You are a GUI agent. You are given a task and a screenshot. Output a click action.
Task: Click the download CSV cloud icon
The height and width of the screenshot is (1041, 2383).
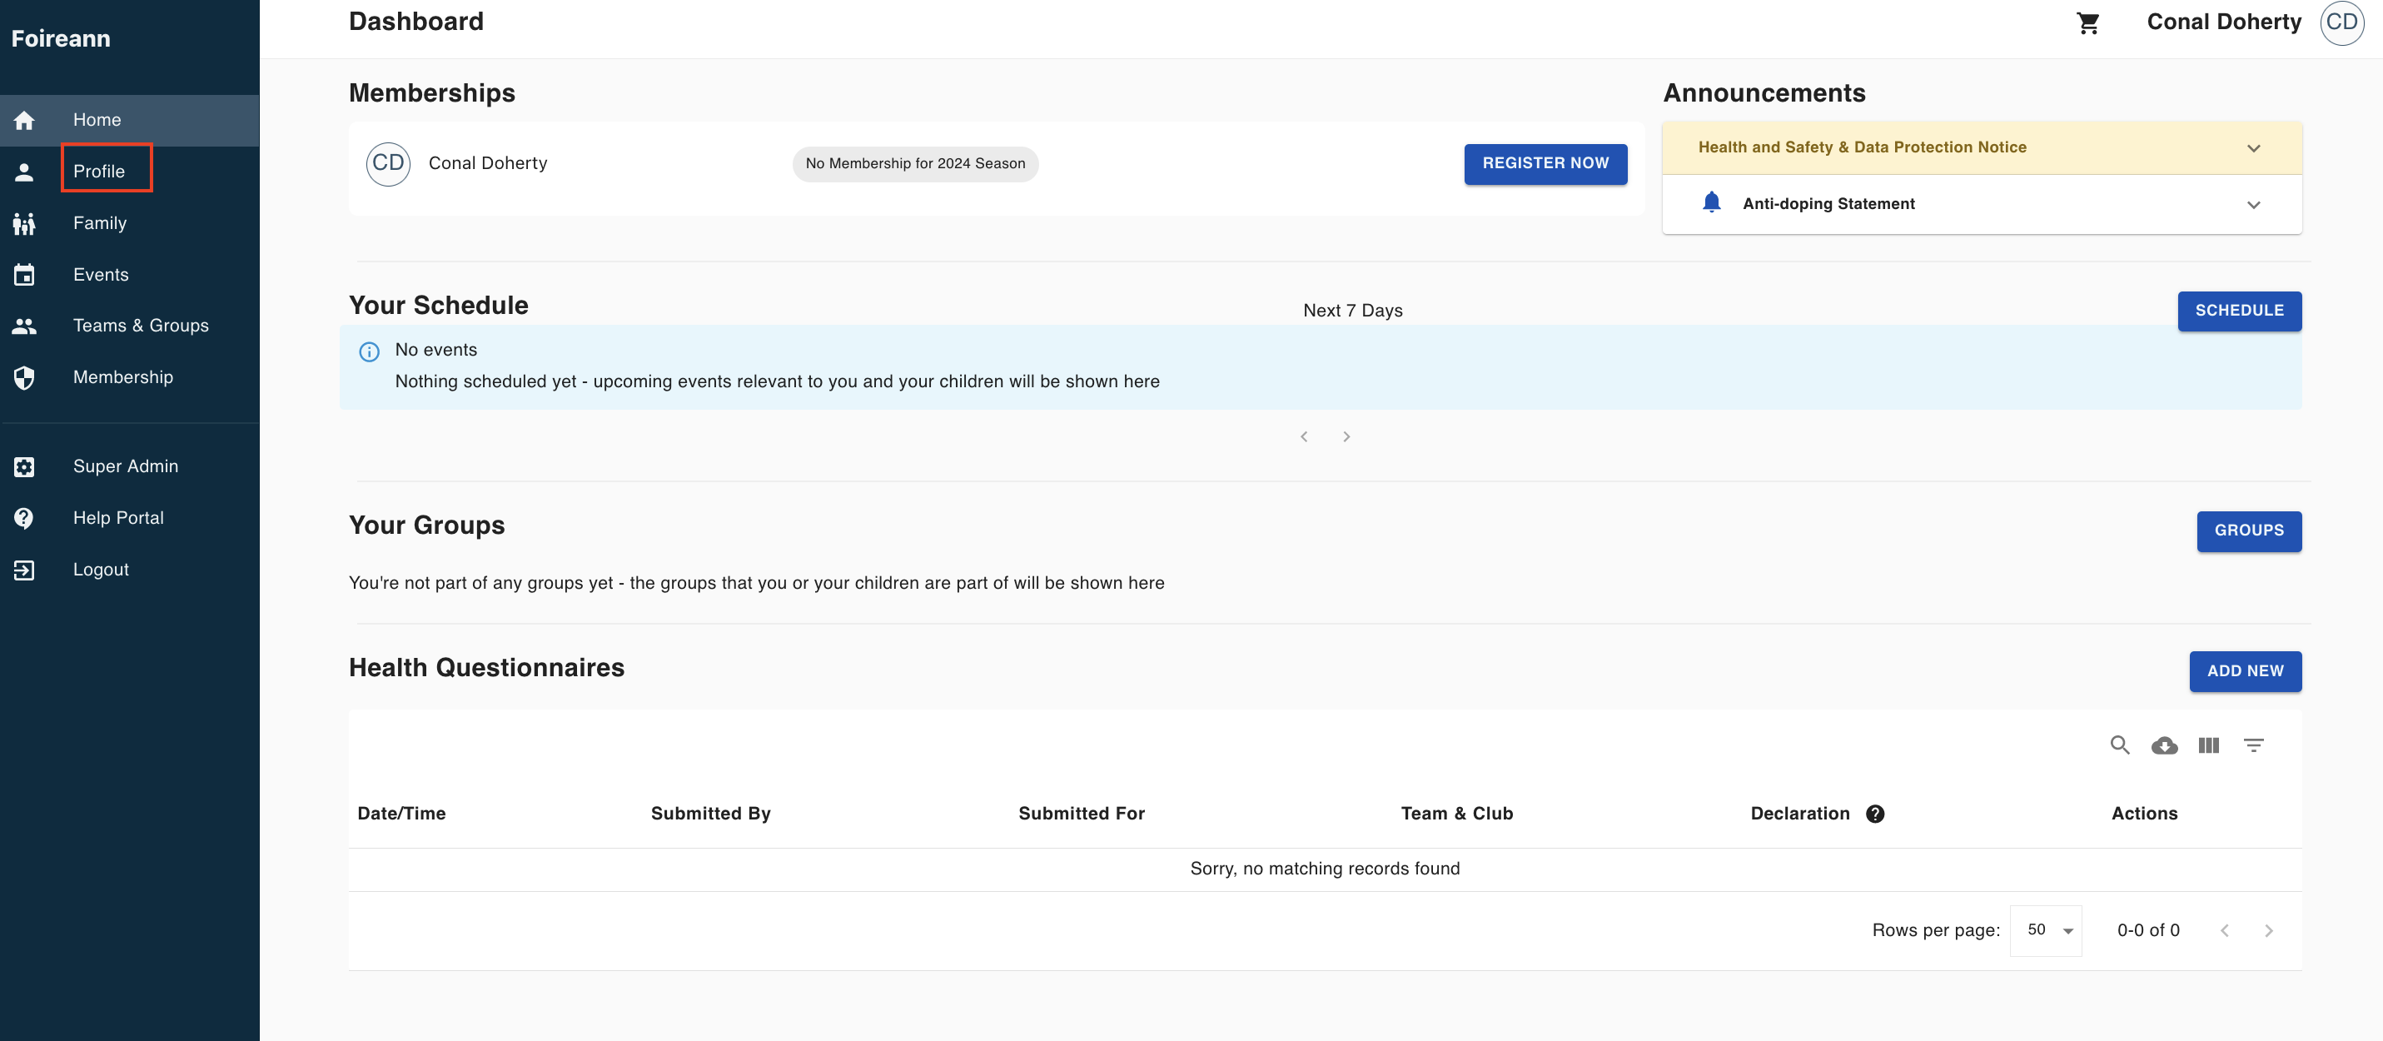pyautogui.click(x=2164, y=746)
